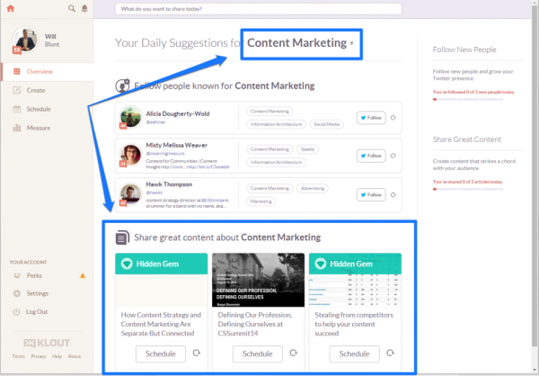
Task: Click the Create pencil icon
Action: pyautogui.click(x=16, y=90)
